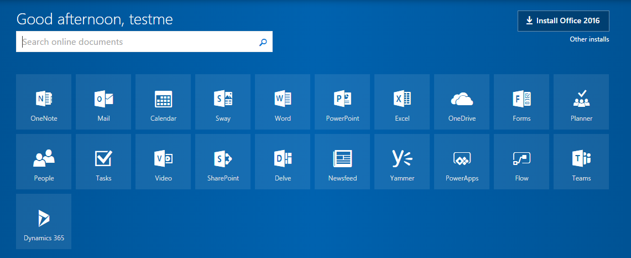Launch the Yammer app tile
This screenshot has height=258, width=631.
coord(402,162)
